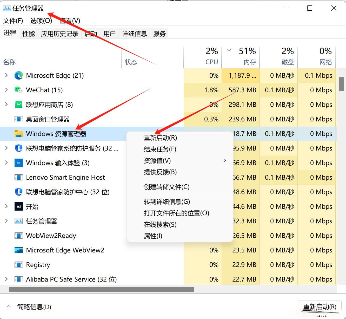Screen dimensions: 346x319
Task: Click the 0.1 Mbps network value
Action: tap(318, 75)
